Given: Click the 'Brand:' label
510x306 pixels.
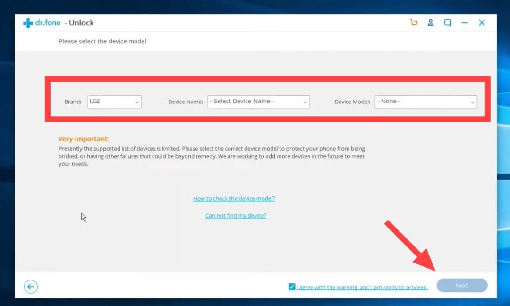Looking at the screenshot, I should [73, 102].
